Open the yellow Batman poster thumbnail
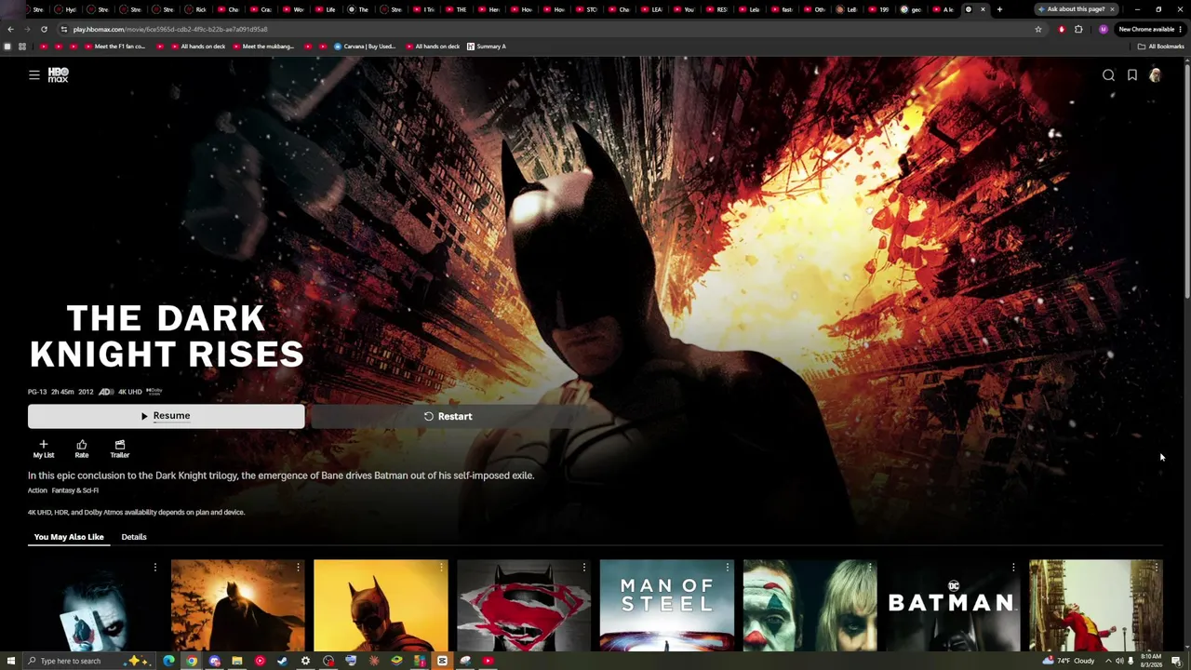The width and height of the screenshot is (1191, 670). 381,605
